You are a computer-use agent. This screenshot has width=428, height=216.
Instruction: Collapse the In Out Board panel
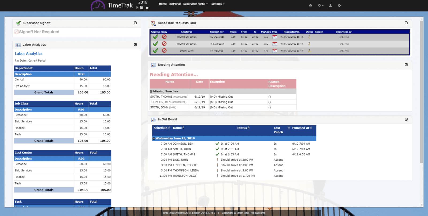(x=406, y=119)
